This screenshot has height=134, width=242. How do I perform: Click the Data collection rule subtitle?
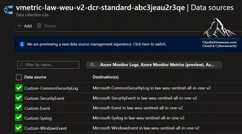pos(32,15)
